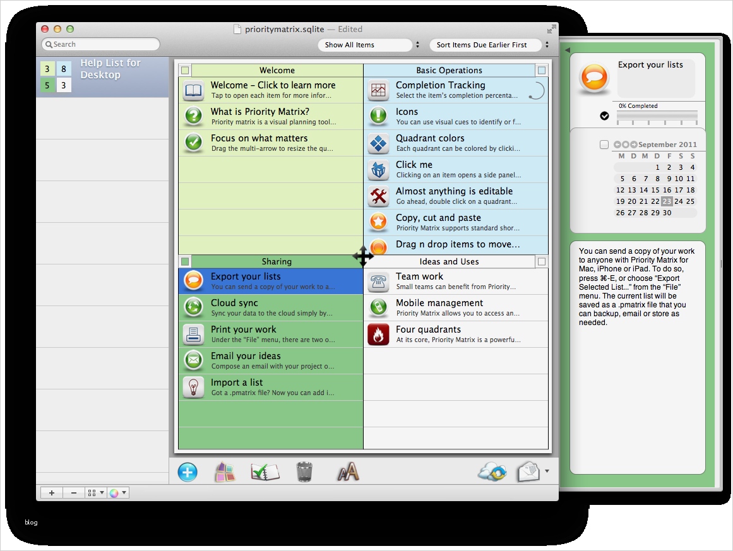Click the completion circle on Completion Tracking

coord(536,91)
